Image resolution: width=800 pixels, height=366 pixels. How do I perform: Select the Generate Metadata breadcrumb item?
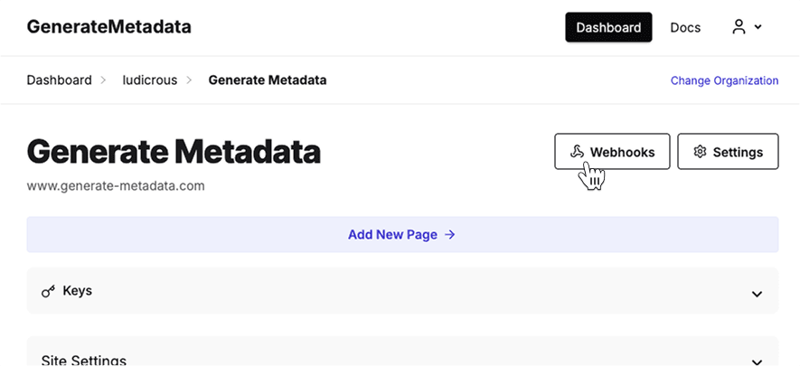pos(268,80)
